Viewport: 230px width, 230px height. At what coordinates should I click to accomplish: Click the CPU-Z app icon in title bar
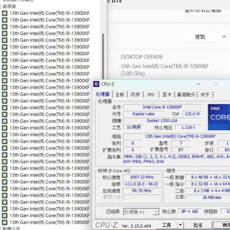(96, 84)
